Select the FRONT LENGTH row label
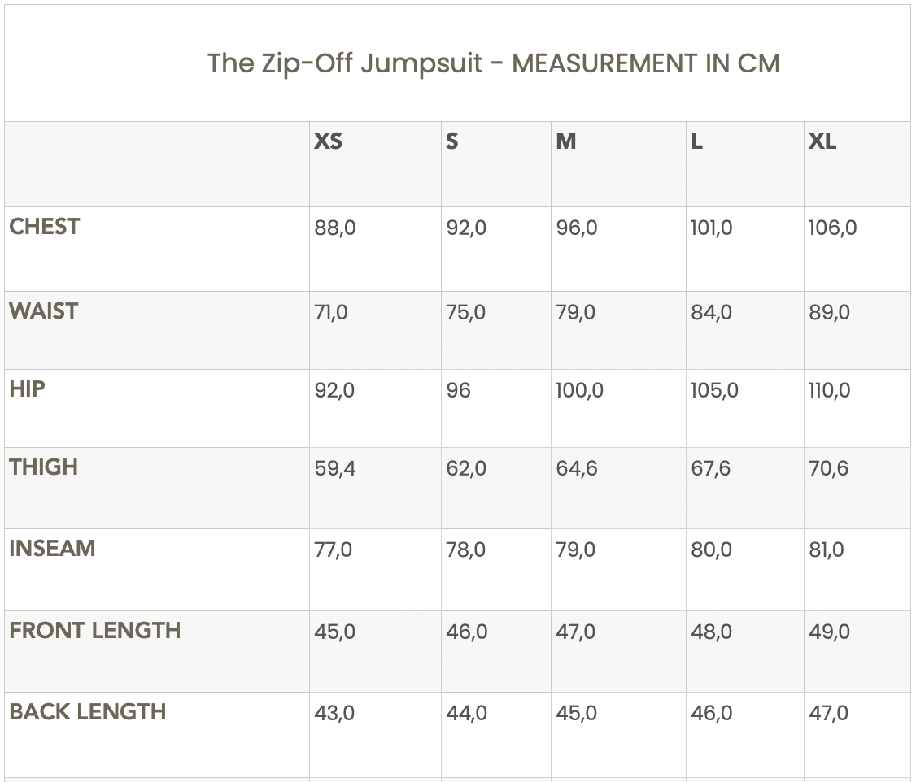 click(x=95, y=631)
